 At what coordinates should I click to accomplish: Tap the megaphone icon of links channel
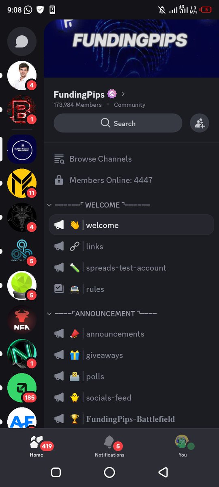pyautogui.click(x=59, y=246)
